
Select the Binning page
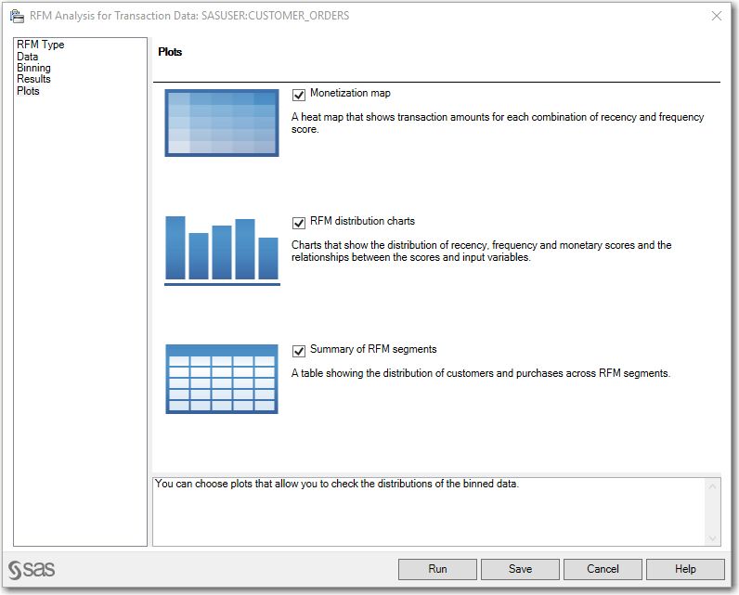pyautogui.click(x=33, y=68)
